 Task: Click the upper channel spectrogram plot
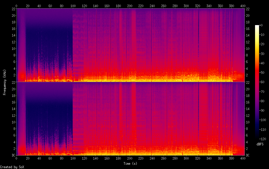tap(131, 45)
